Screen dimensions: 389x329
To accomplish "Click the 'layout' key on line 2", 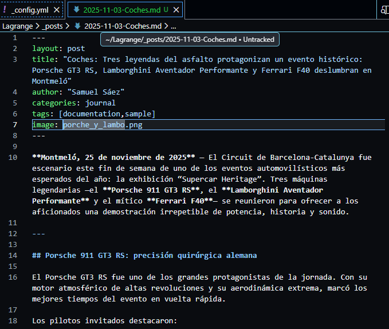I will tap(45, 48).
